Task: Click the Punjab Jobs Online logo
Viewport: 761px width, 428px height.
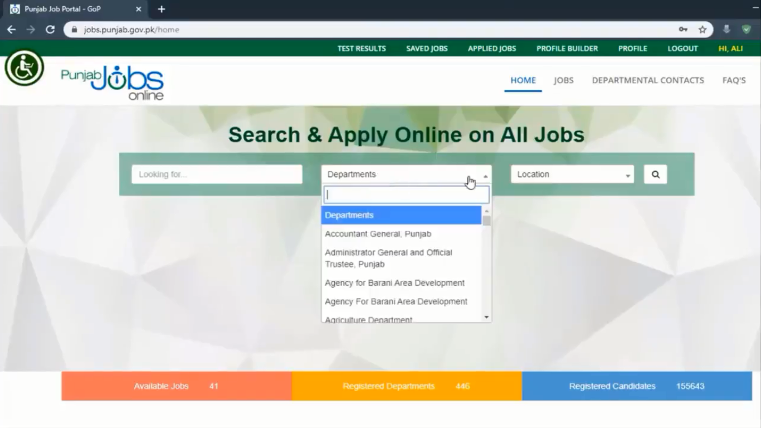Action: (113, 82)
